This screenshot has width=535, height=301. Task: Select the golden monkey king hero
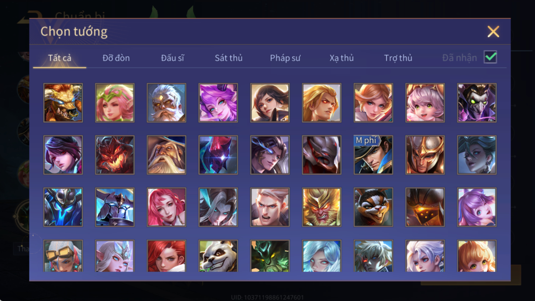(x=322, y=207)
